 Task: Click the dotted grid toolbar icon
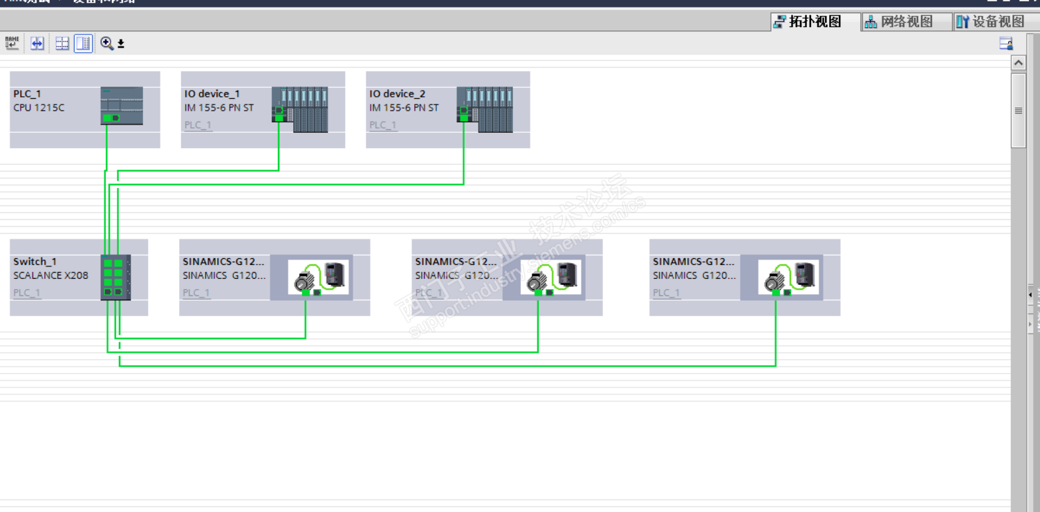tap(62, 44)
